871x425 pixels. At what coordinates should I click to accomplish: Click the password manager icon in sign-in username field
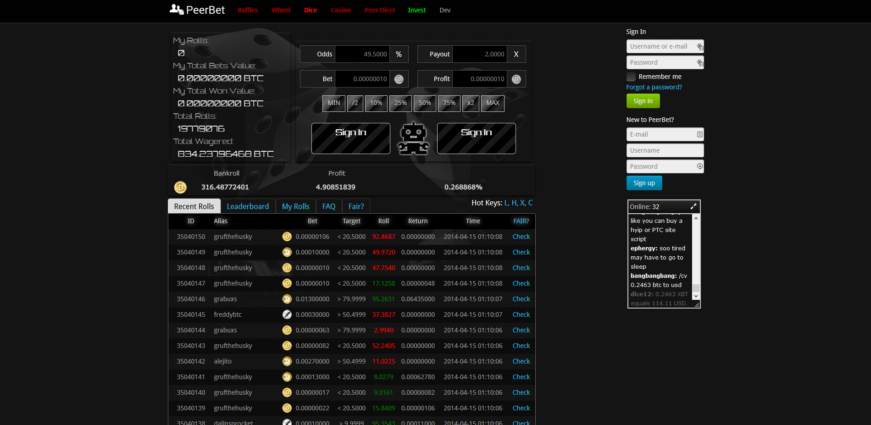pyautogui.click(x=700, y=46)
